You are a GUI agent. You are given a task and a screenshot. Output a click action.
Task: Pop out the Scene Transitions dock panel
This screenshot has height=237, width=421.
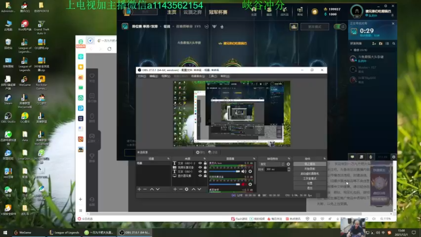tap(289, 159)
